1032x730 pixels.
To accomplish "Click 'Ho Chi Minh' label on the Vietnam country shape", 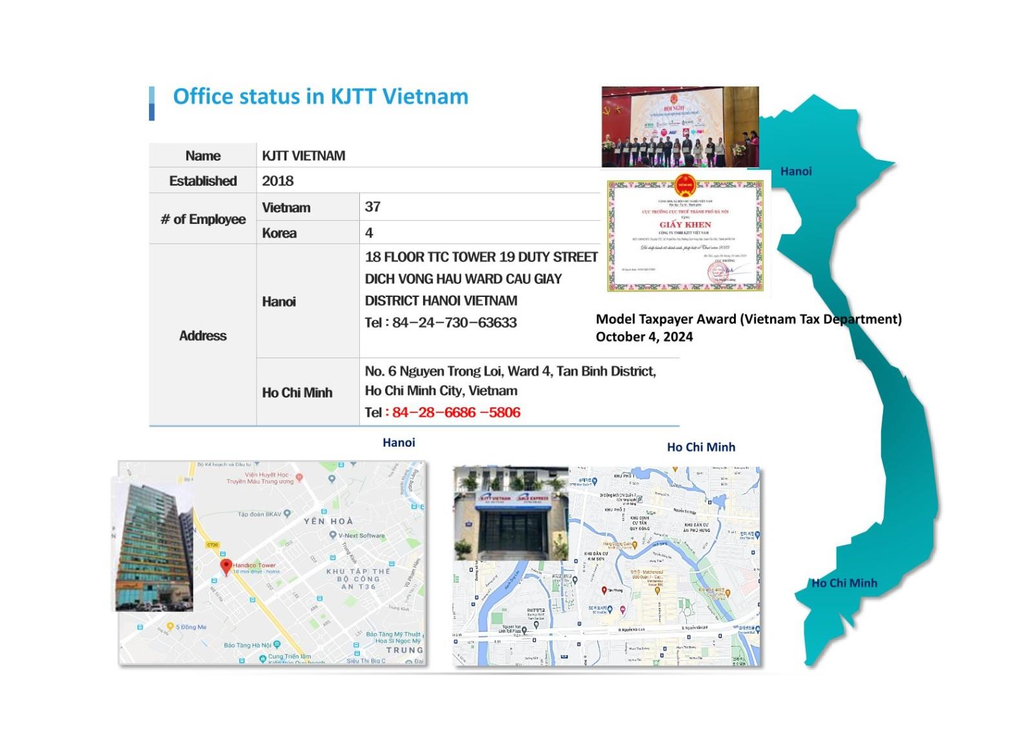I will coord(844,583).
